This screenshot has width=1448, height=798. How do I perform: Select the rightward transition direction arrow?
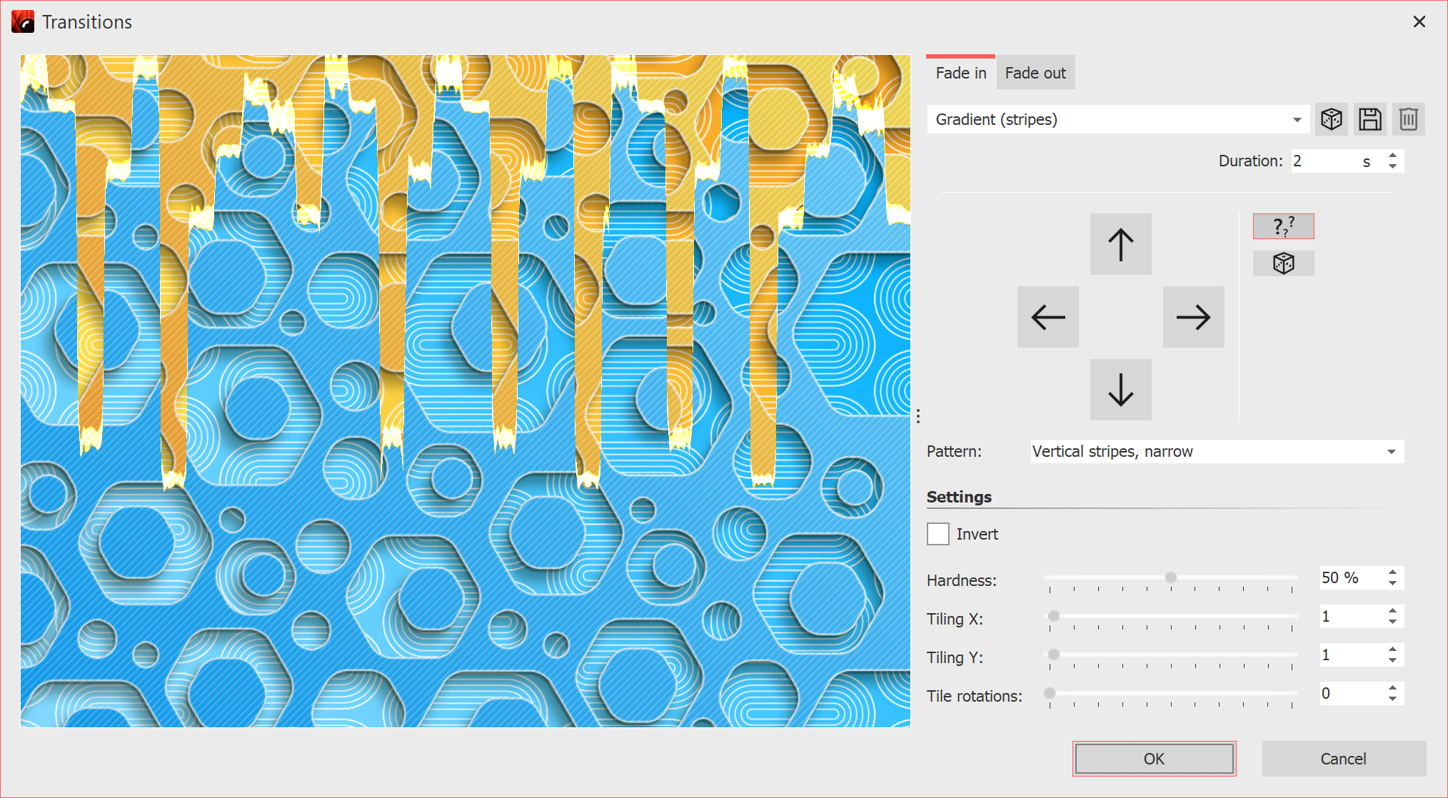point(1193,316)
